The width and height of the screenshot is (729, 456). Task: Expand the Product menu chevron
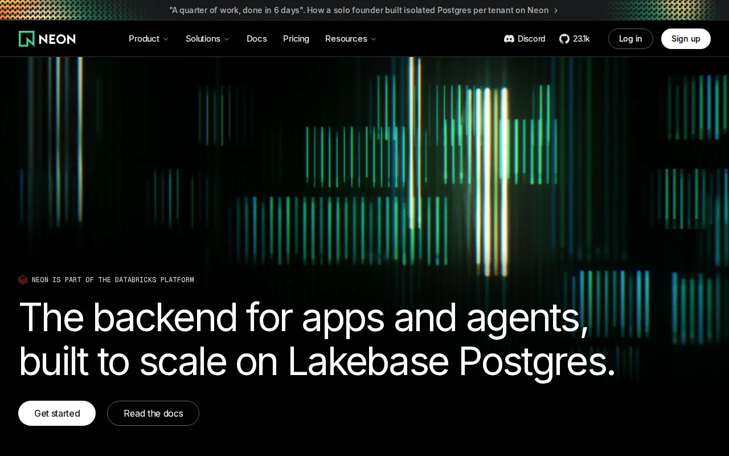click(166, 39)
